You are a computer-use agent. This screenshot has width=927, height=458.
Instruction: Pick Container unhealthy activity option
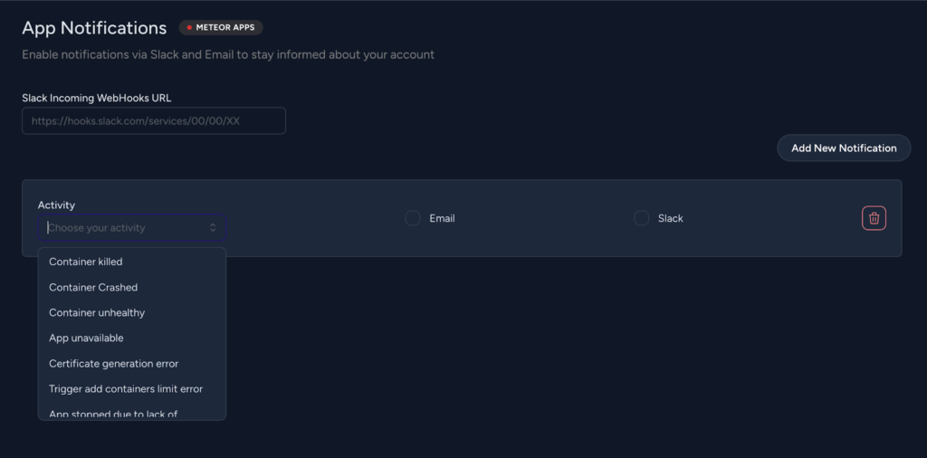coord(97,312)
